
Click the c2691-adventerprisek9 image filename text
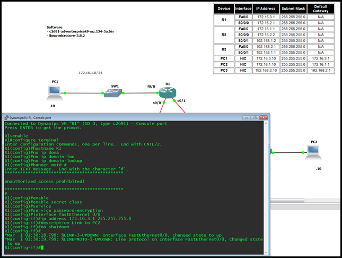(x=81, y=31)
